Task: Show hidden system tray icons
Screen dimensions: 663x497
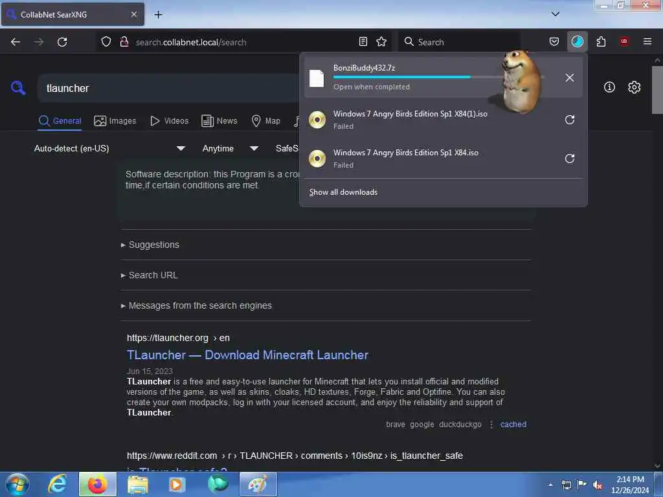Action: [x=550, y=485]
